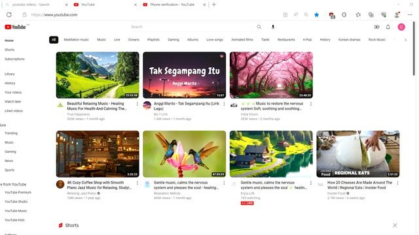Open YouTube Kids in the sidebar
Screen dimensions: 419x235
point(14,220)
